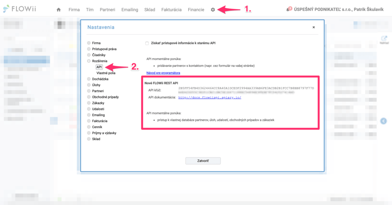Click the Zatvoriť button
This screenshot has height=205, width=392.
pos(203,161)
